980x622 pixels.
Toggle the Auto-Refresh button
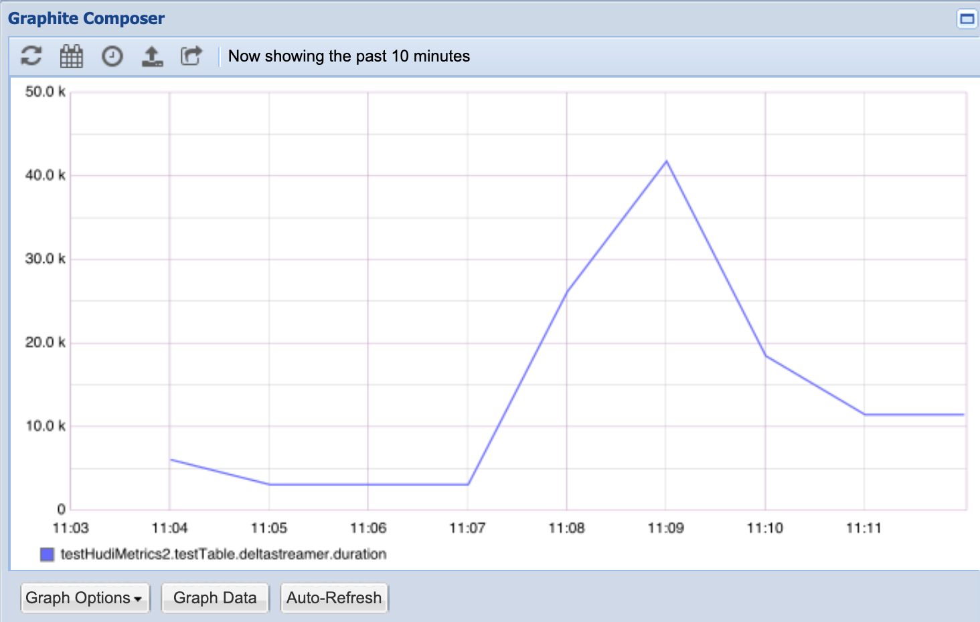coord(334,598)
